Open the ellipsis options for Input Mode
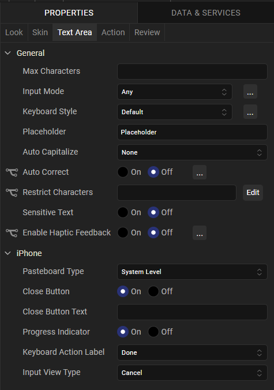 250,92
